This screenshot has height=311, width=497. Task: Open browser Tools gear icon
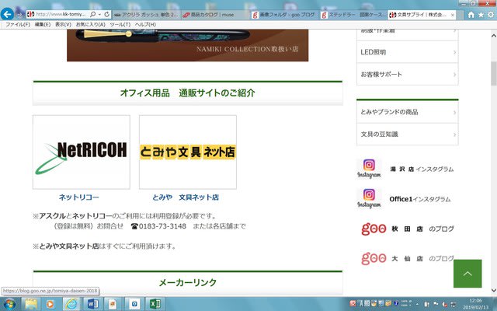point(491,15)
